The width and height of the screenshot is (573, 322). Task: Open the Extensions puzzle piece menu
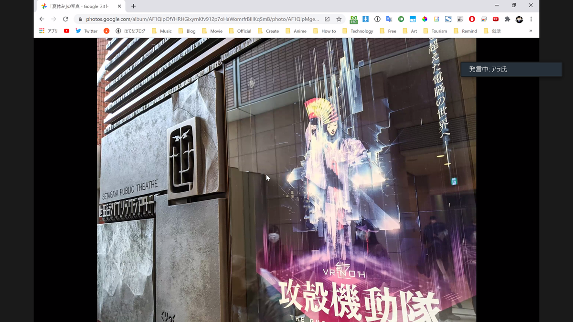click(507, 19)
